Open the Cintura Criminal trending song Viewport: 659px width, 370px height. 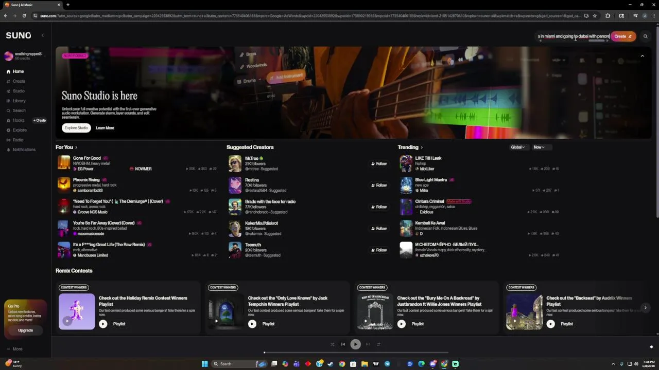point(429,201)
